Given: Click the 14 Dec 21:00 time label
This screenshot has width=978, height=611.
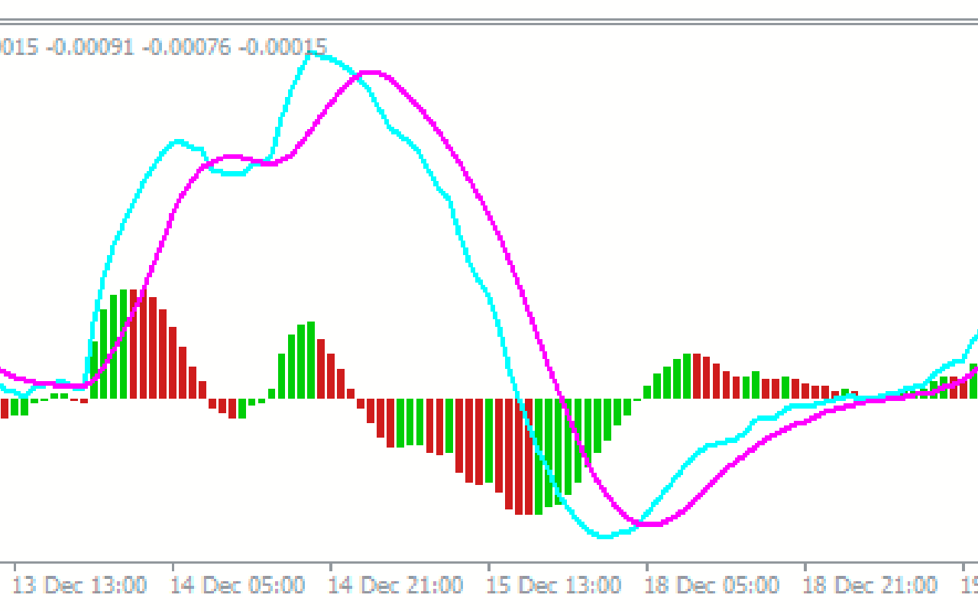Looking at the screenshot, I should coord(397,586).
